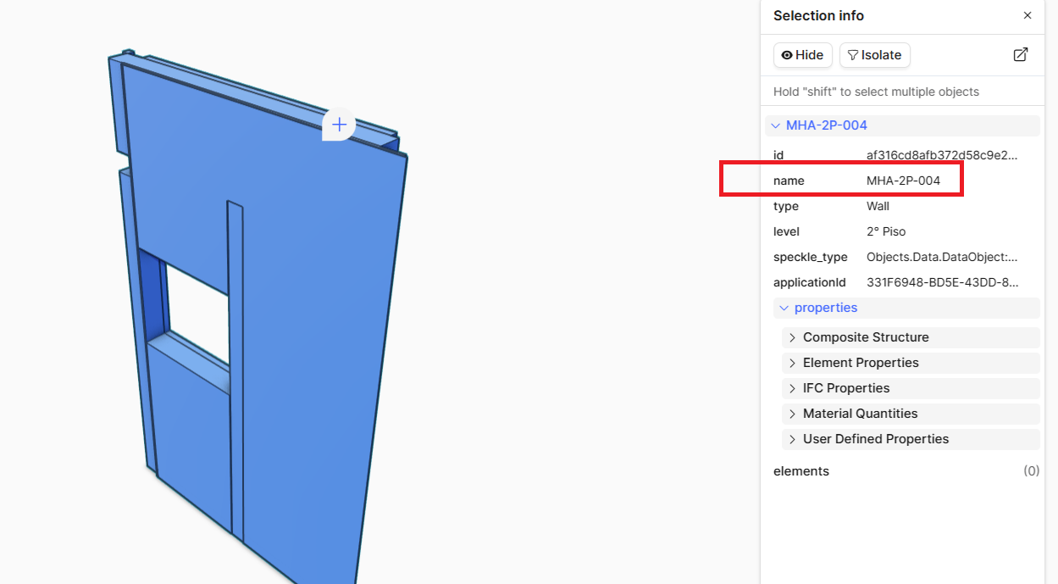1058x584 pixels.
Task: Click the elements row with (0) count
Action: (x=906, y=471)
